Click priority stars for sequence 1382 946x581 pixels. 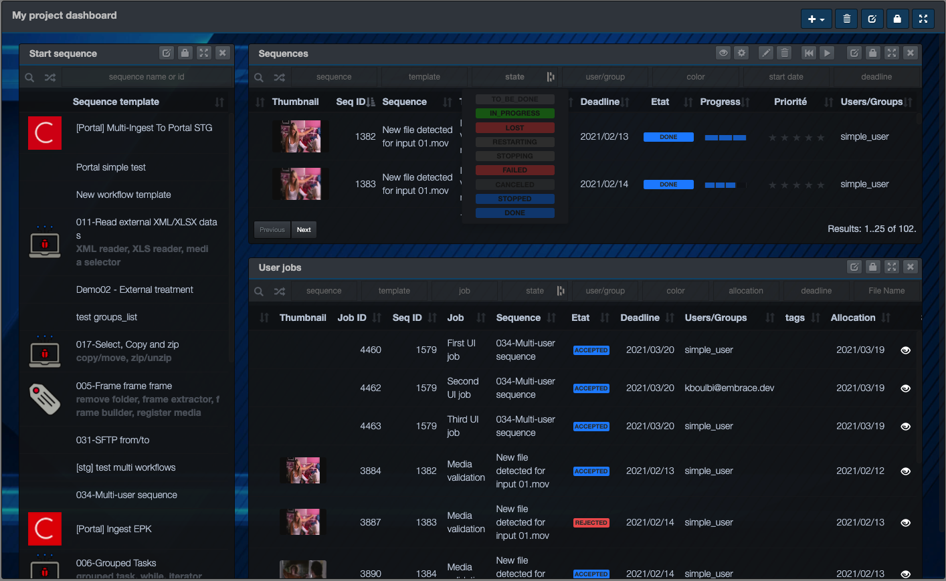796,138
